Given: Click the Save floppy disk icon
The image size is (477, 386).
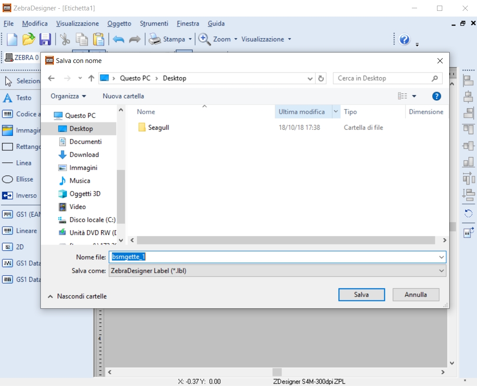Looking at the screenshot, I should [45, 39].
